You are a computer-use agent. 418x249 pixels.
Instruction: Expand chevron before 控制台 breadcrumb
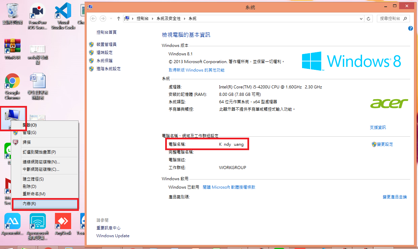(133, 19)
